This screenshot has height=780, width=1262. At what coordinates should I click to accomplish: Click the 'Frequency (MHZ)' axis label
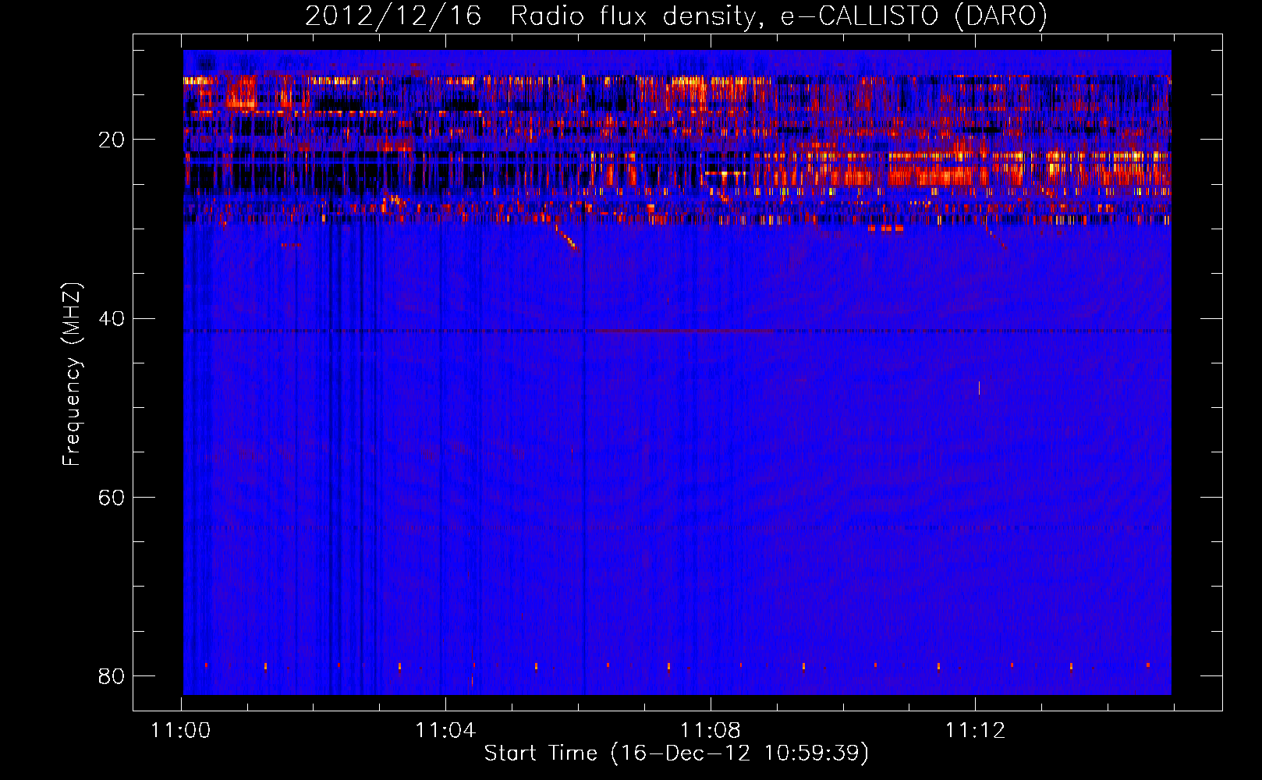(71, 374)
